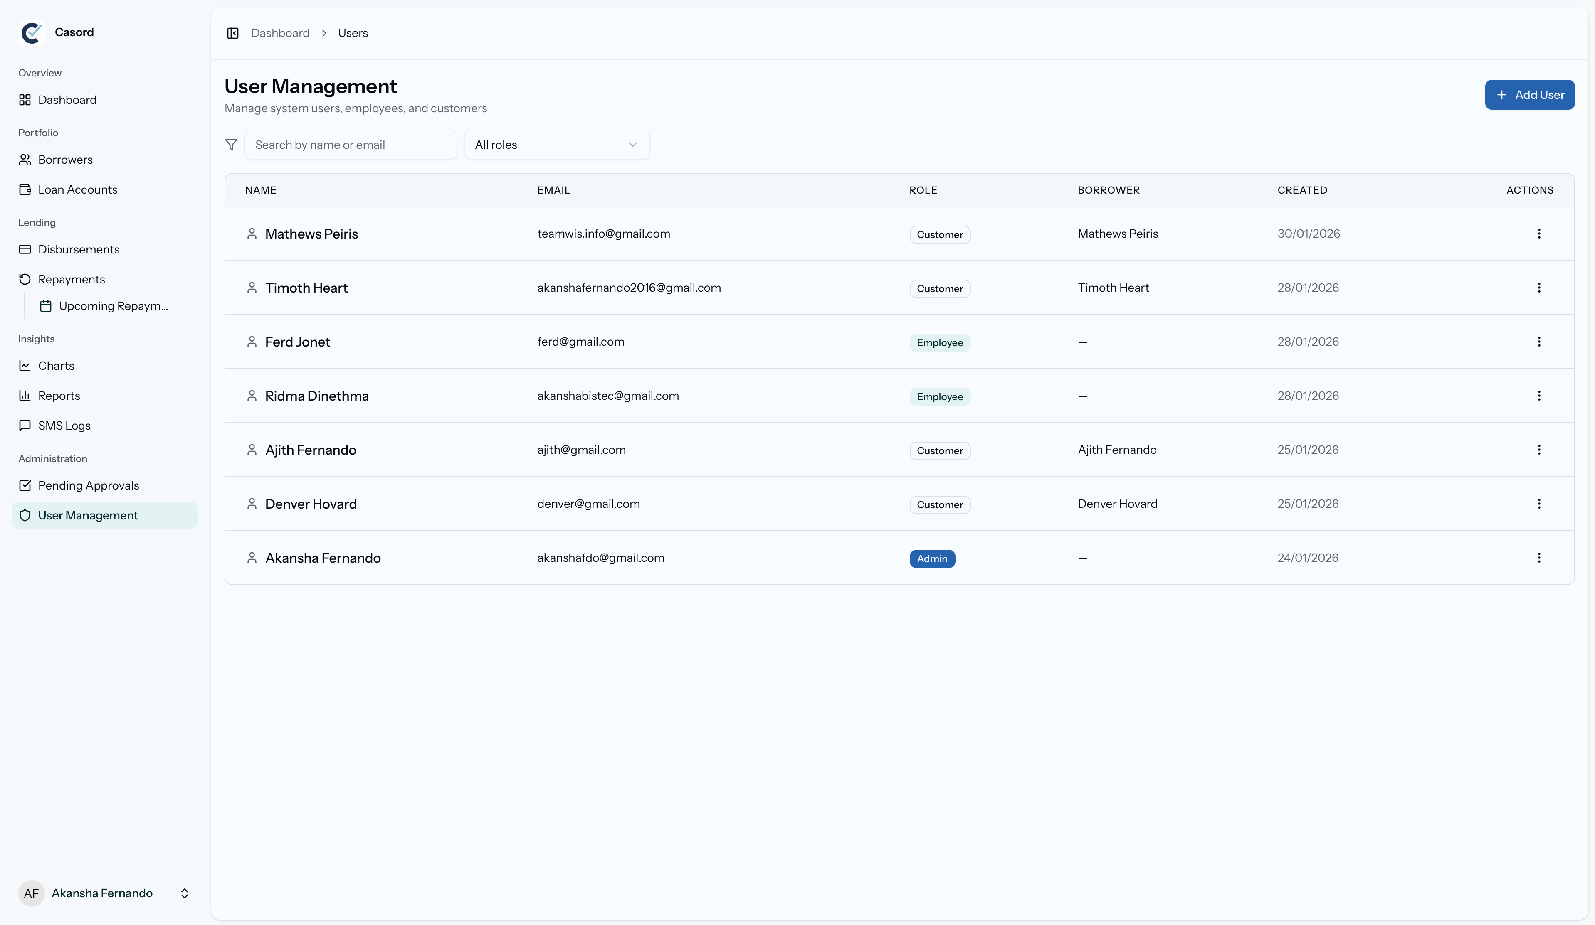1595x925 pixels.
Task: Click the Dashboard breadcrumb link
Action: click(280, 33)
